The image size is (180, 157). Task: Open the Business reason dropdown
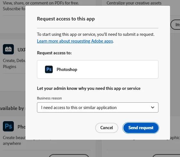[98, 107]
